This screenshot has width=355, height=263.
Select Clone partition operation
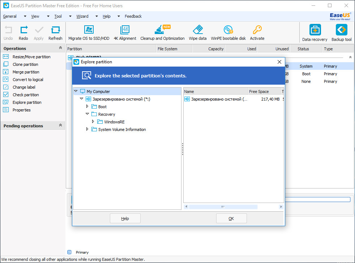(x=25, y=64)
